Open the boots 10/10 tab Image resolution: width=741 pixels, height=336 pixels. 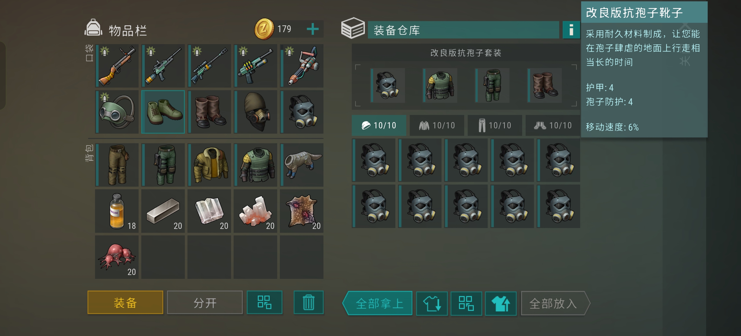click(553, 125)
